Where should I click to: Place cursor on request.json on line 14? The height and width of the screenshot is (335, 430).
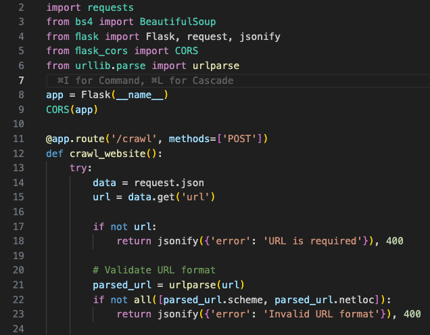pyautogui.click(x=168, y=183)
